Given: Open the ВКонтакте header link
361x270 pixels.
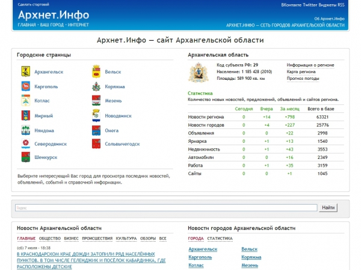Looking at the screenshot, I should [x=291, y=5].
